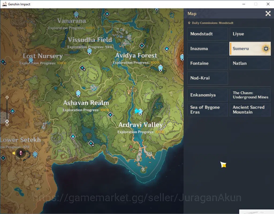Open the Fontaine map
Viewport: 274px width, 214px height.
(x=208, y=63)
